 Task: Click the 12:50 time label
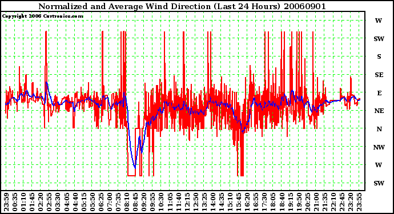pyautogui.click(x=195, y=202)
